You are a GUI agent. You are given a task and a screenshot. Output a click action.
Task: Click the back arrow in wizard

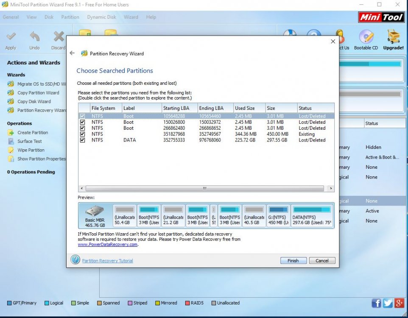[72, 53]
